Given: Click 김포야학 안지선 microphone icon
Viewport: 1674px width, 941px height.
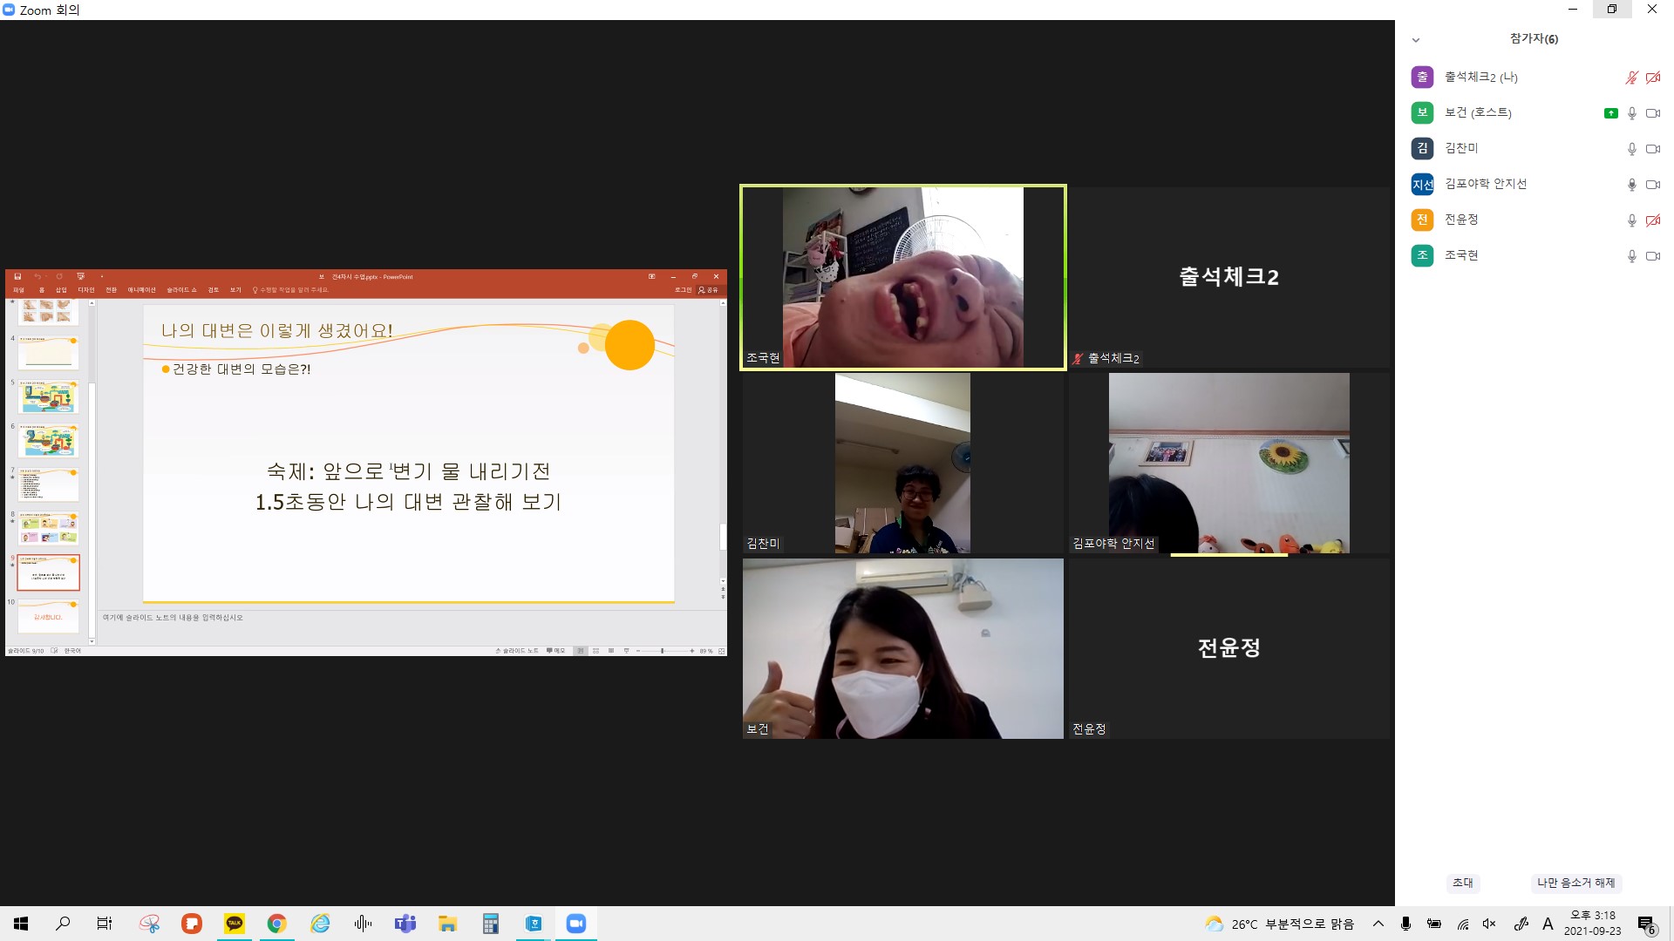Looking at the screenshot, I should tap(1631, 185).
